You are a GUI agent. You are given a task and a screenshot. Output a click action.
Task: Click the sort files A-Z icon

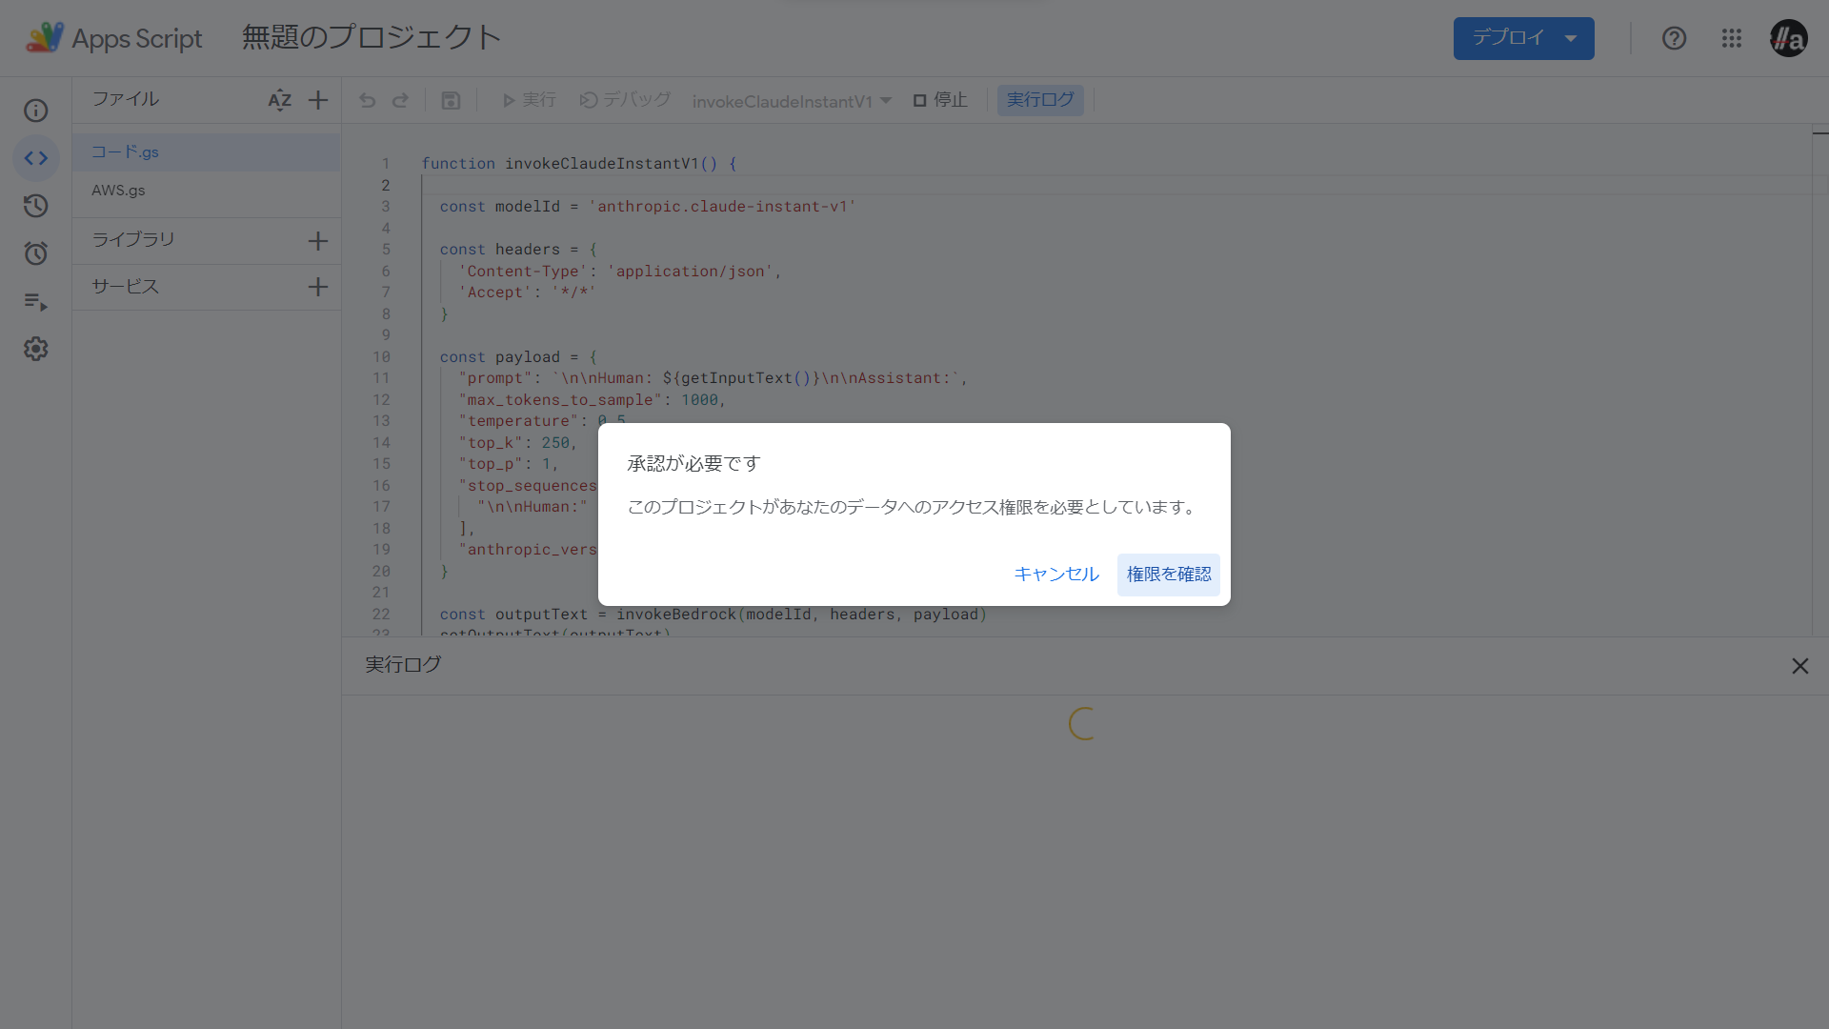pos(279,100)
